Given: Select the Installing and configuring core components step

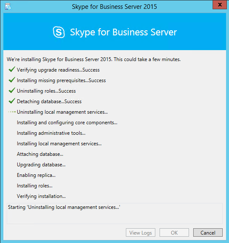Looking at the screenshot, I should [x=67, y=123].
